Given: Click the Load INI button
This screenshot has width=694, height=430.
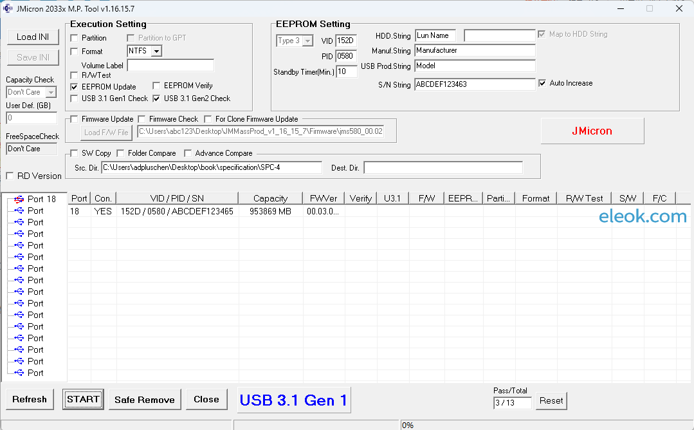Looking at the screenshot, I should click(x=33, y=37).
